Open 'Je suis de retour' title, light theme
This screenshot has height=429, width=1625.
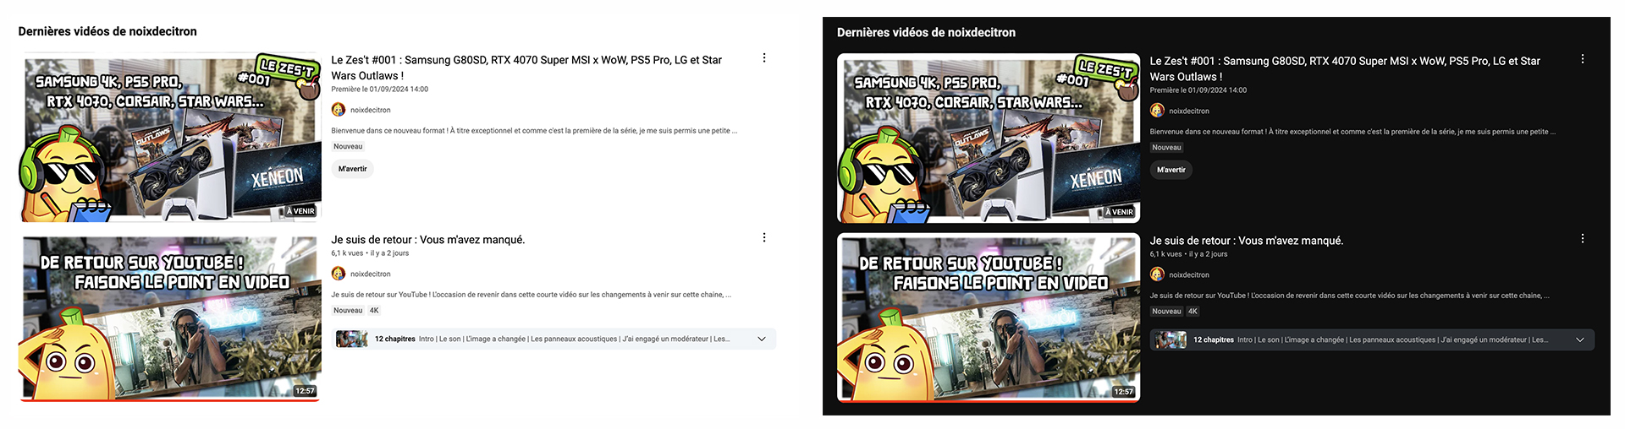point(428,240)
